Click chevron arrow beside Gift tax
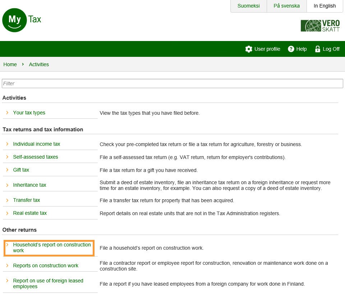This screenshot has width=345, height=295. point(7,170)
